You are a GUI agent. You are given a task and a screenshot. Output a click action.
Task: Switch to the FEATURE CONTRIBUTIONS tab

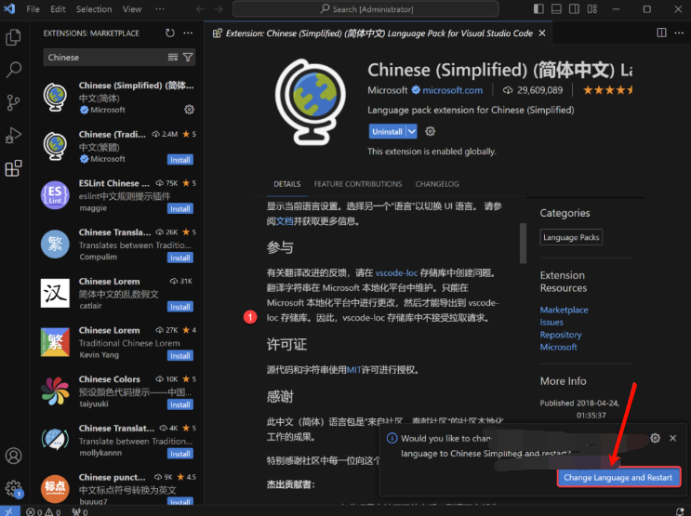pos(358,184)
